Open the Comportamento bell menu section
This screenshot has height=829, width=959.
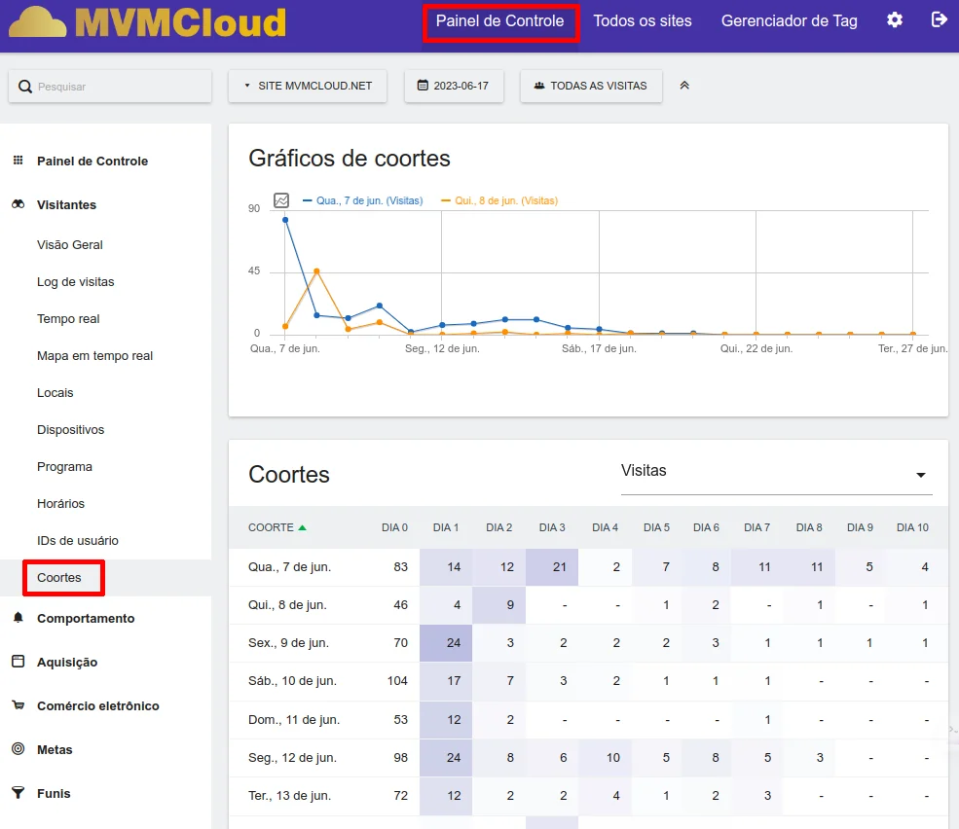[86, 619]
